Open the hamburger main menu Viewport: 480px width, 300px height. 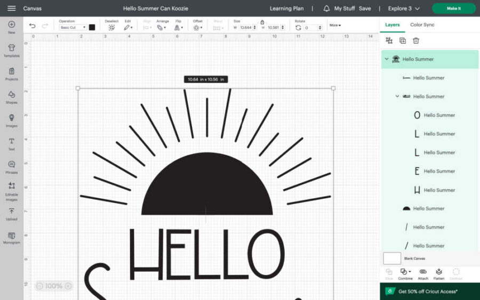(x=11, y=9)
